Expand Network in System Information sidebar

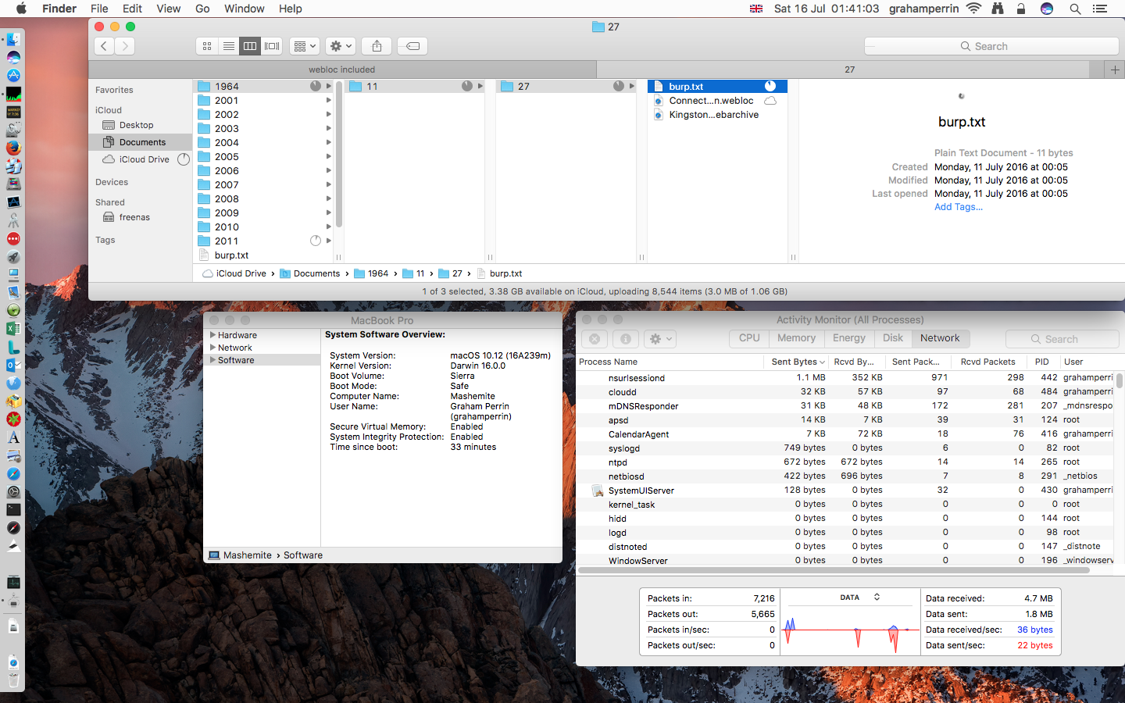(x=212, y=348)
